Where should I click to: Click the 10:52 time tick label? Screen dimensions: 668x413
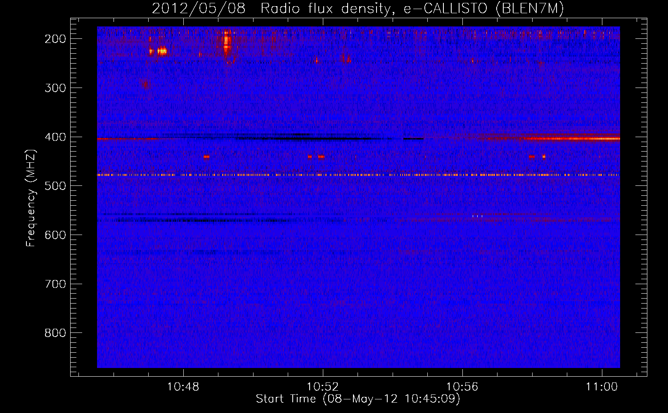[323, 387]
